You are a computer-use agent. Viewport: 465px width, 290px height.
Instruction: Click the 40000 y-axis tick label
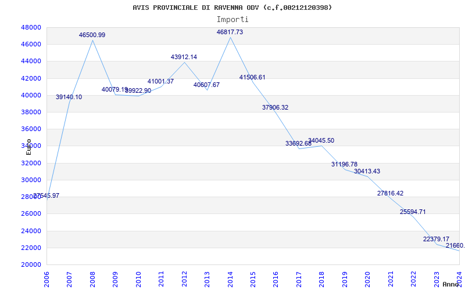31,95
